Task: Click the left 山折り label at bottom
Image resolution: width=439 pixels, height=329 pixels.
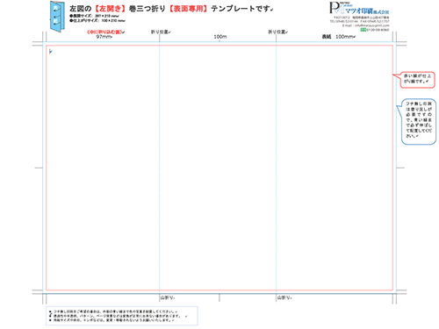Action: (168, 297)
